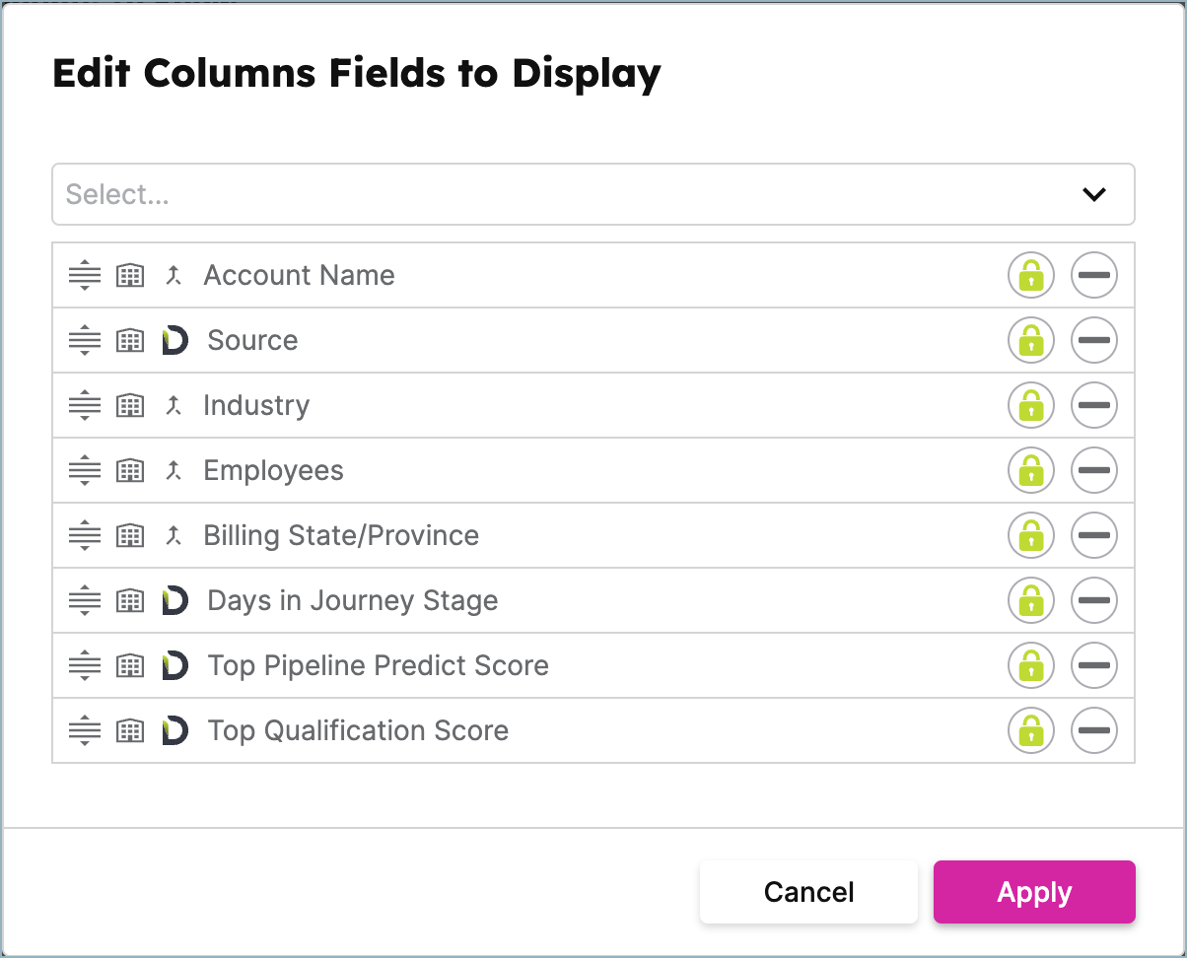Remove Days in Journey Stage column
The height and width of the screenshot is (958, 1187).
click(x=1094, y=600)
